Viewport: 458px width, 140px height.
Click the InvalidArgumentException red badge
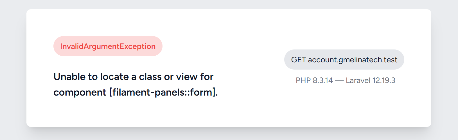(x=108, y=46)
